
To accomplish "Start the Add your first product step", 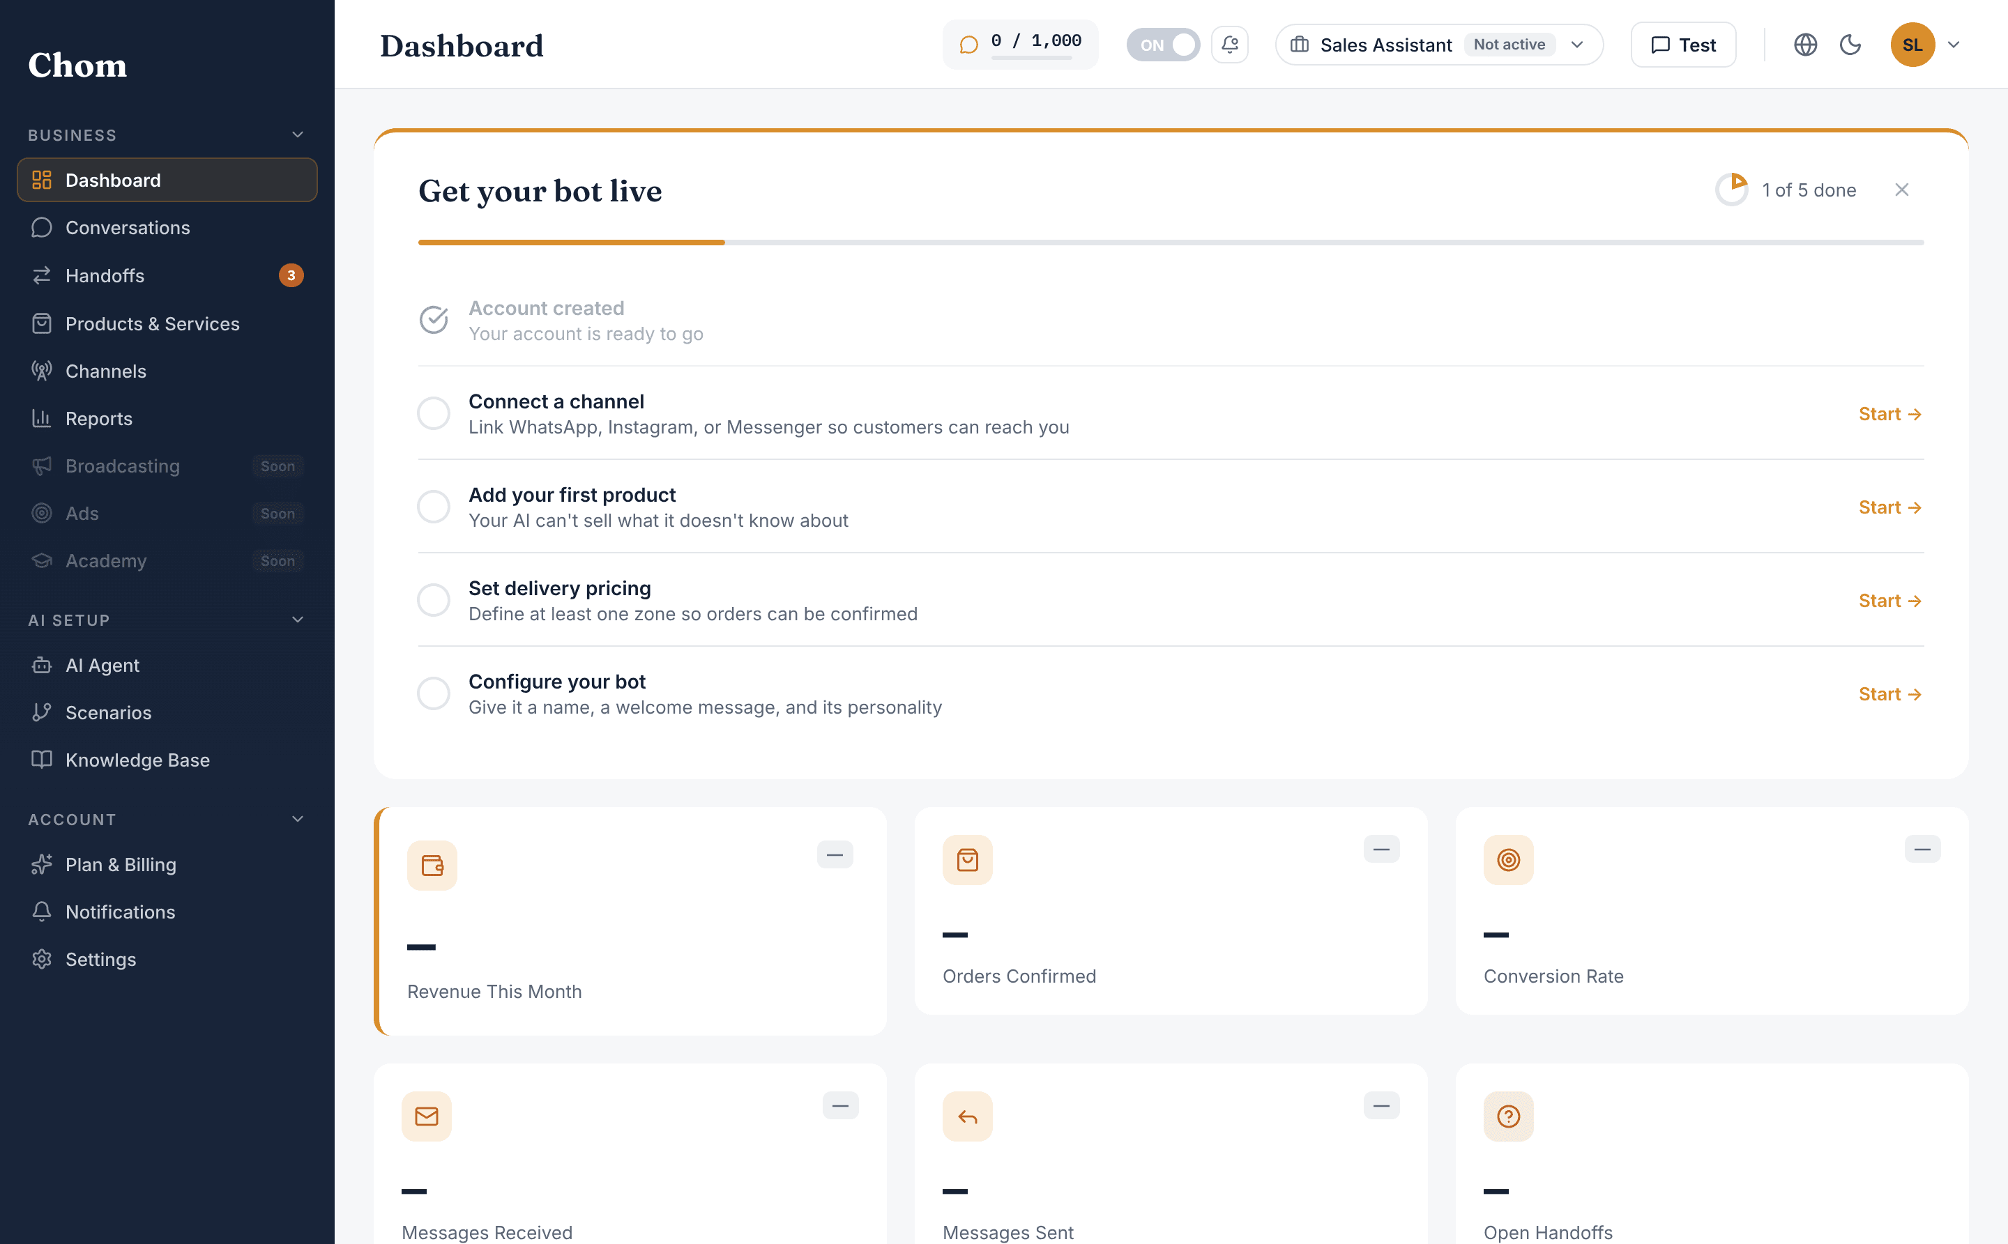I will pos(1889,507).
